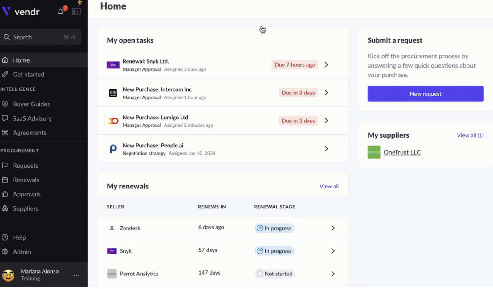Viewport: 493px width, 289px height.
Task: Click the Agreements briefcase icon in sidebar
Action: click(x=5, y=133)
